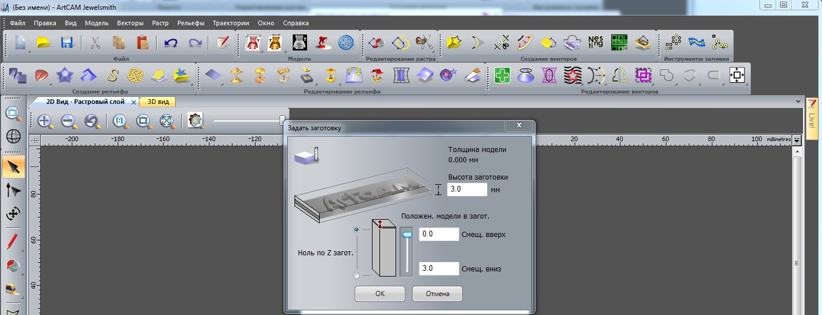Open the Траектории menu
The height and width of the screenshot is (315, 822).
tap(231, 23)
